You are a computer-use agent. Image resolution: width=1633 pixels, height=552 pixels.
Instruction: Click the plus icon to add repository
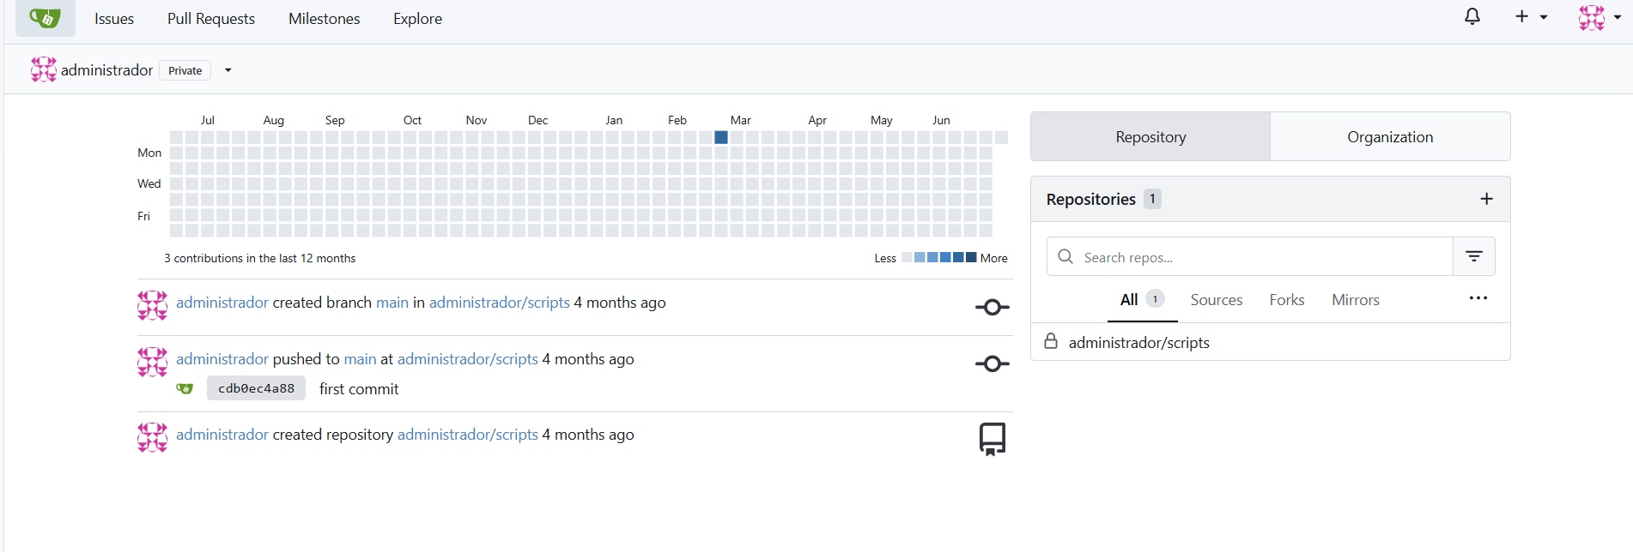pyautogui.click(x=1486, y=199)
